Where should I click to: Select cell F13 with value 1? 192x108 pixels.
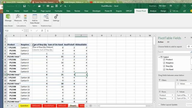[81, 75]
